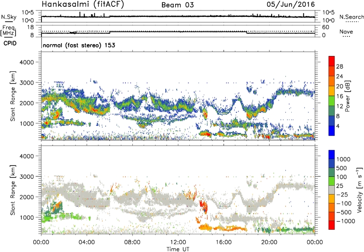The width and height of the screenshot is (364, 252).
Task: Click the 'Hankasalmi (fitACF)' plot title
Action: coord(83,5)
